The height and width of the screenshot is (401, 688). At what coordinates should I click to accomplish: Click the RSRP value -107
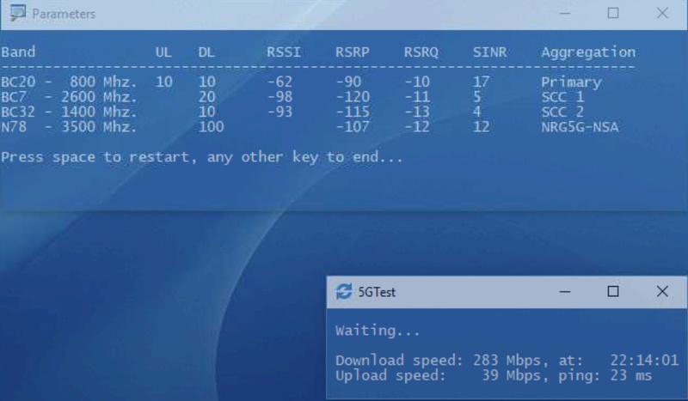pos(353,127)
